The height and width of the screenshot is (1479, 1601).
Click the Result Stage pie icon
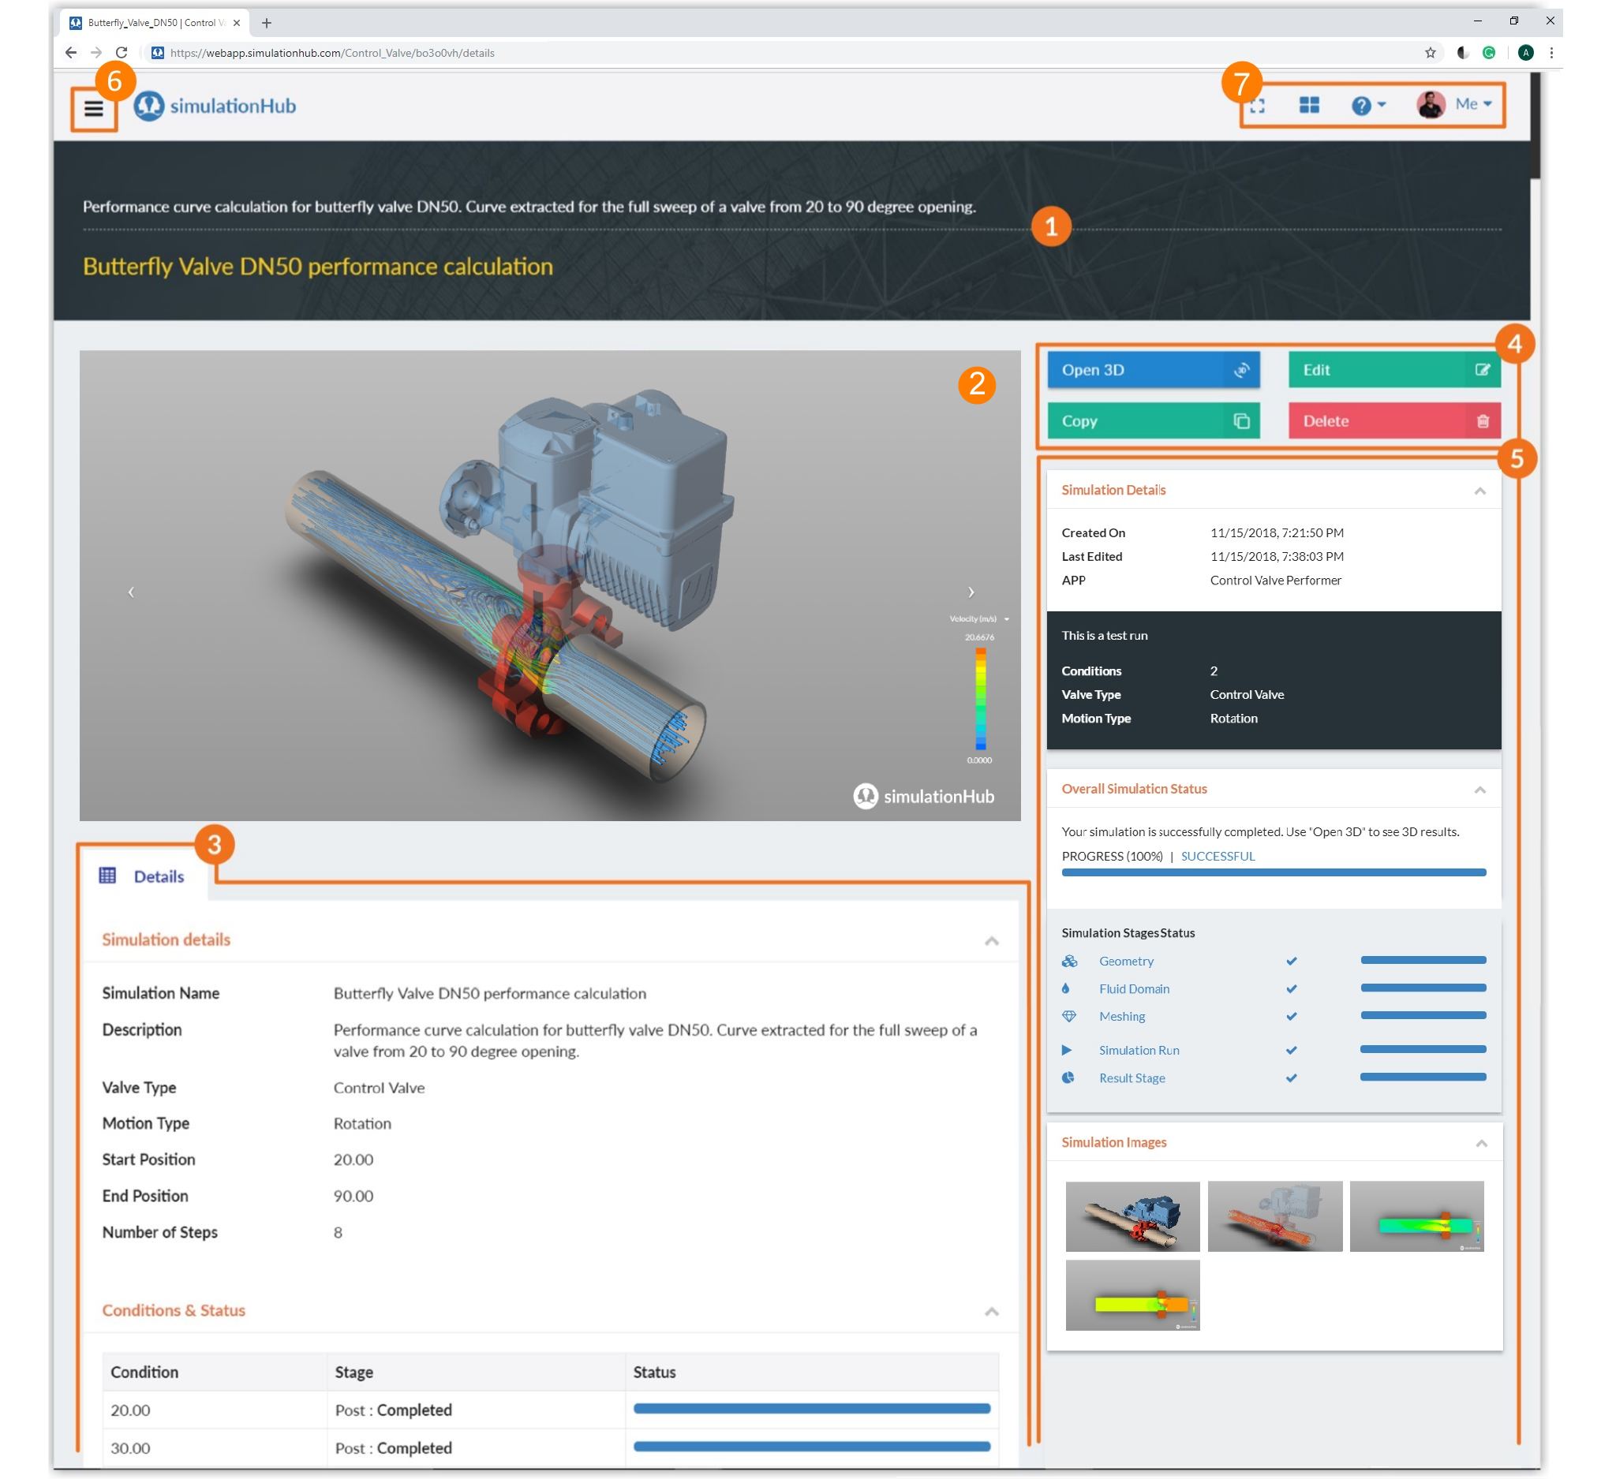(x=1068, y=1078)
